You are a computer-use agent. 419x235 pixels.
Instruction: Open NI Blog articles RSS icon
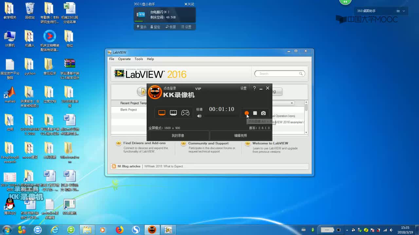coord(114,166)
